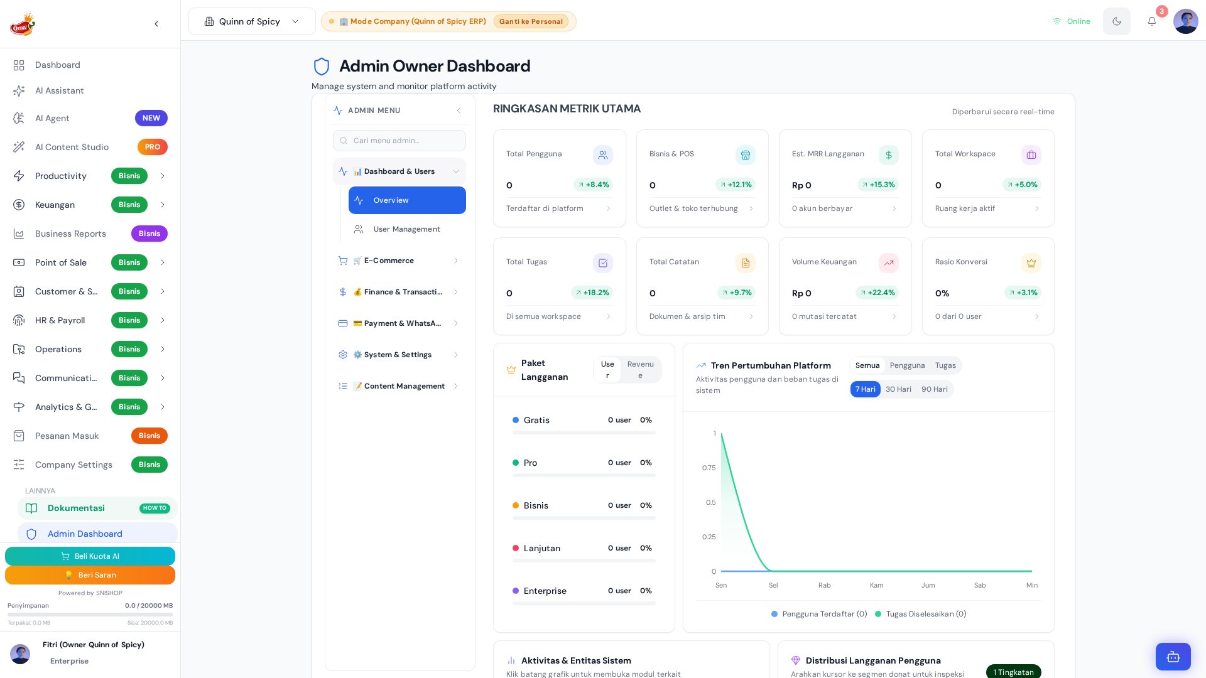Click Volume Keuangan trend icon
This screenshot has width=1206, height=678.
coord(888,263)
